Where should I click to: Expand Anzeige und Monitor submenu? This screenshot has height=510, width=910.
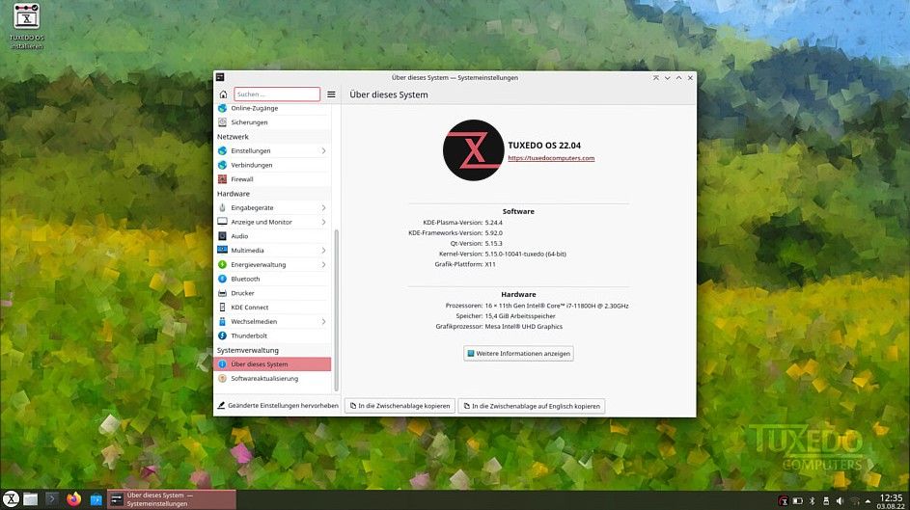click(323, 222)
